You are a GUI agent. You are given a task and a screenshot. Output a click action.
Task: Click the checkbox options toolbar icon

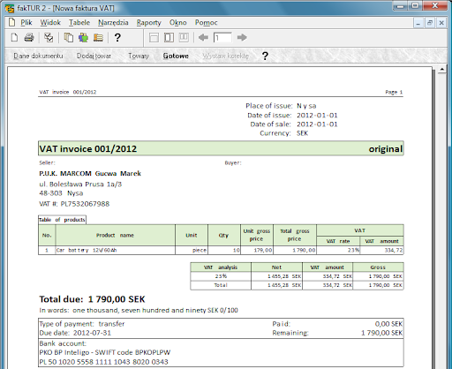49,38
